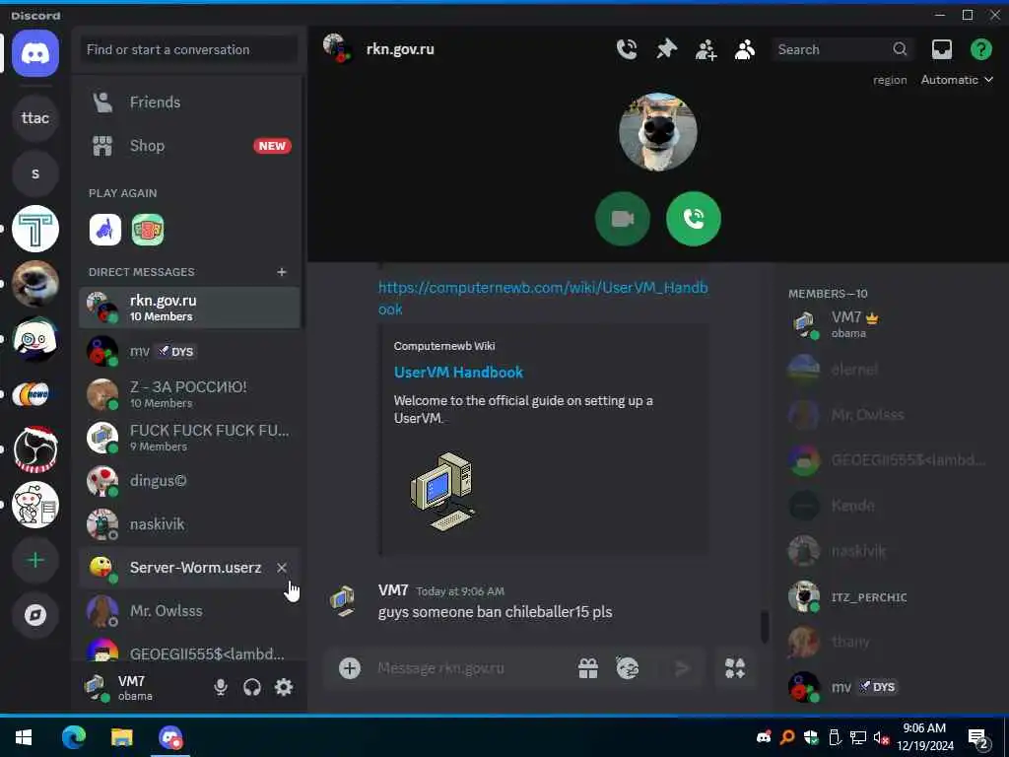This screenshot has height=757, width=1009.
Task: Open the taskbar clock showing 9:06 AM
Action: tap(924, 737)
